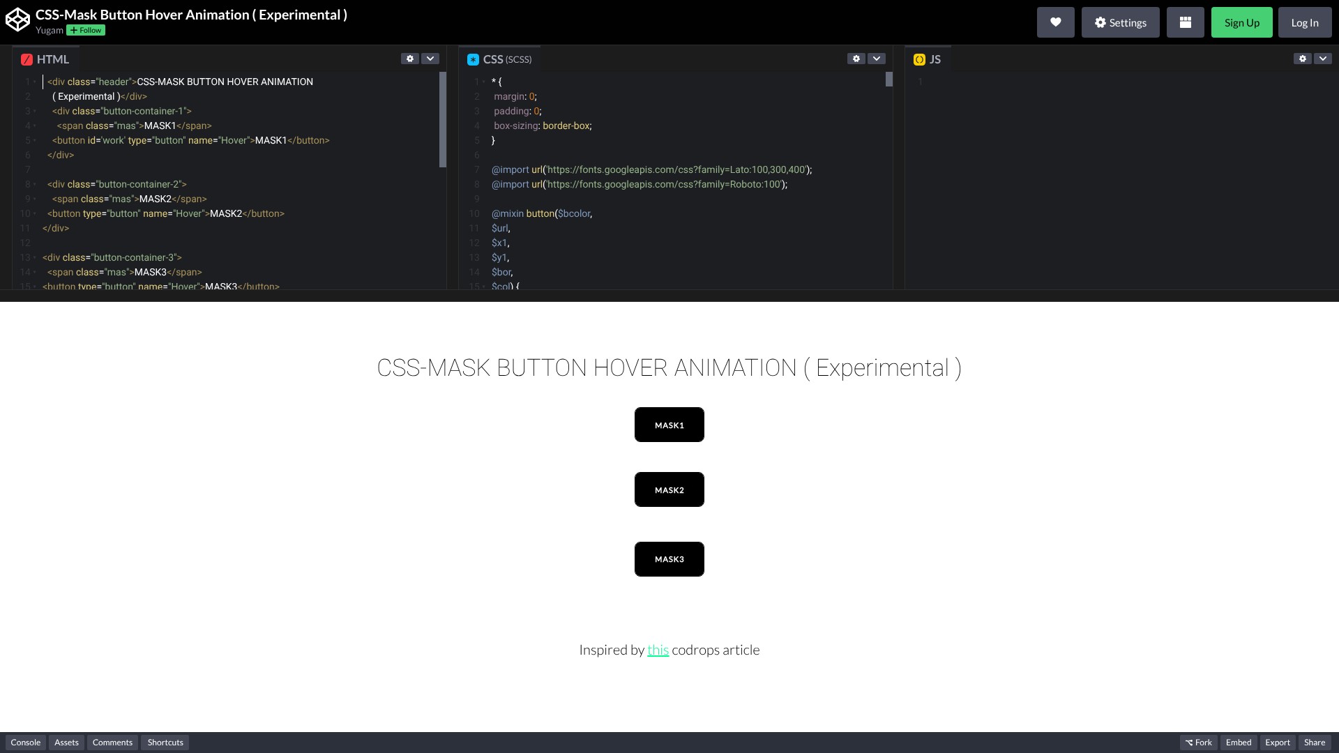Click the CodePen logo icon
1339x753 pixels.
point(17,20)
